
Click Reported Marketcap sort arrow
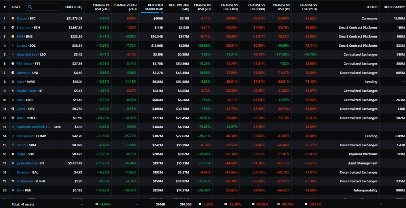coord(162,12)
